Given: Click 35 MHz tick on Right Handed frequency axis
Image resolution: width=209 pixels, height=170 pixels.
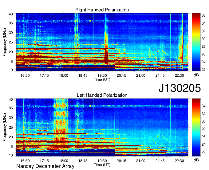Looking at the screenshot, I should 11,23.
